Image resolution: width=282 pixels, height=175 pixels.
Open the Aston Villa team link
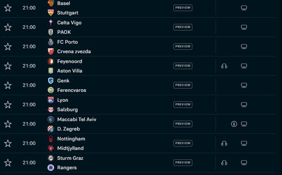(x=69, y=71)
